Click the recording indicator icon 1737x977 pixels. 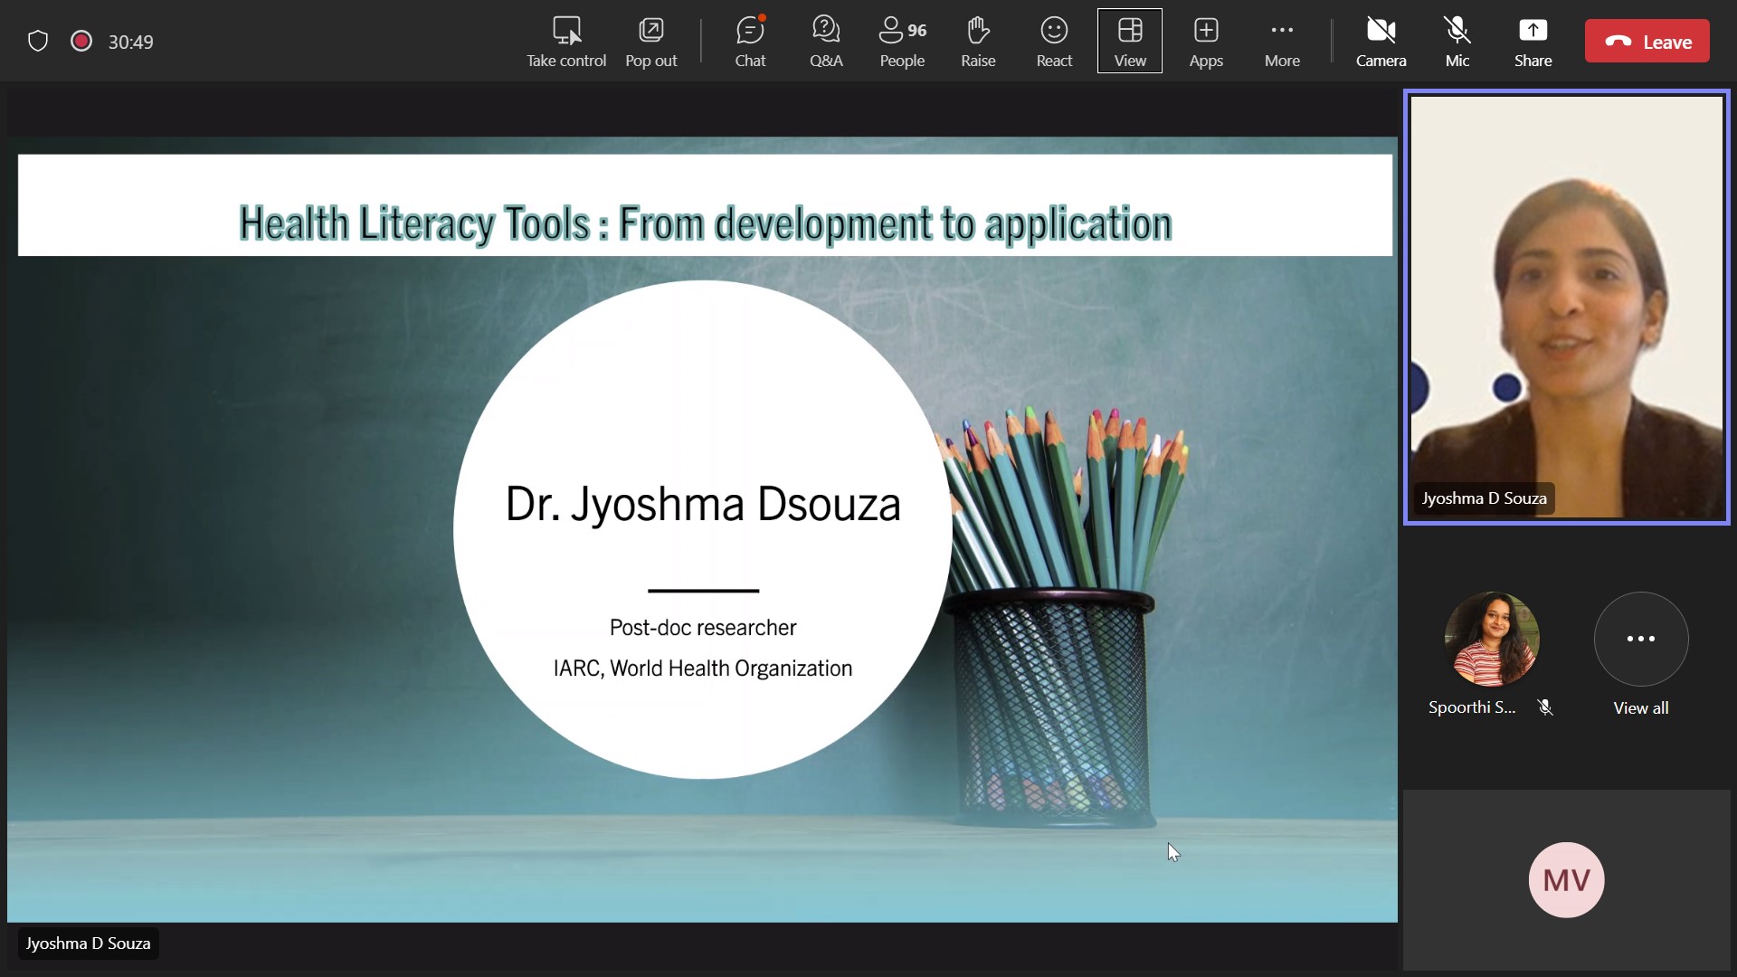click(x=81, y=42)
